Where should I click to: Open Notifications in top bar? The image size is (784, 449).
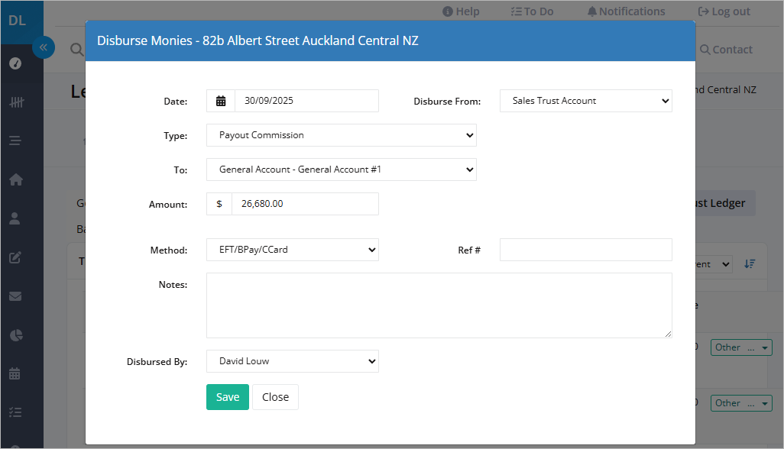(626, 11)
